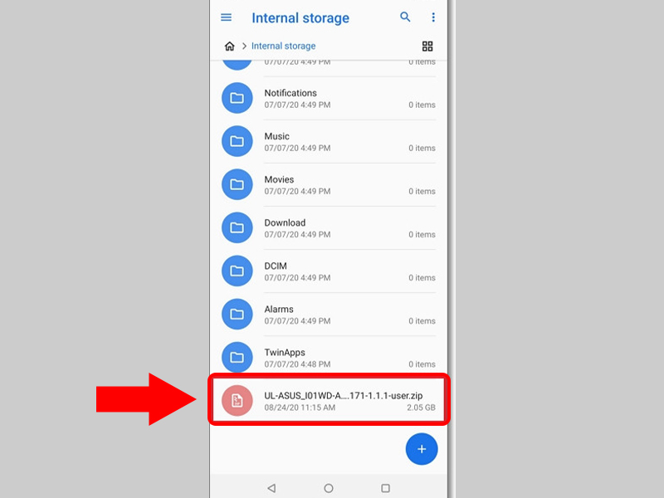Screen dimensions: 664x498
Task: Tap the Movies folder icon
Action: (x=237, y=184)
